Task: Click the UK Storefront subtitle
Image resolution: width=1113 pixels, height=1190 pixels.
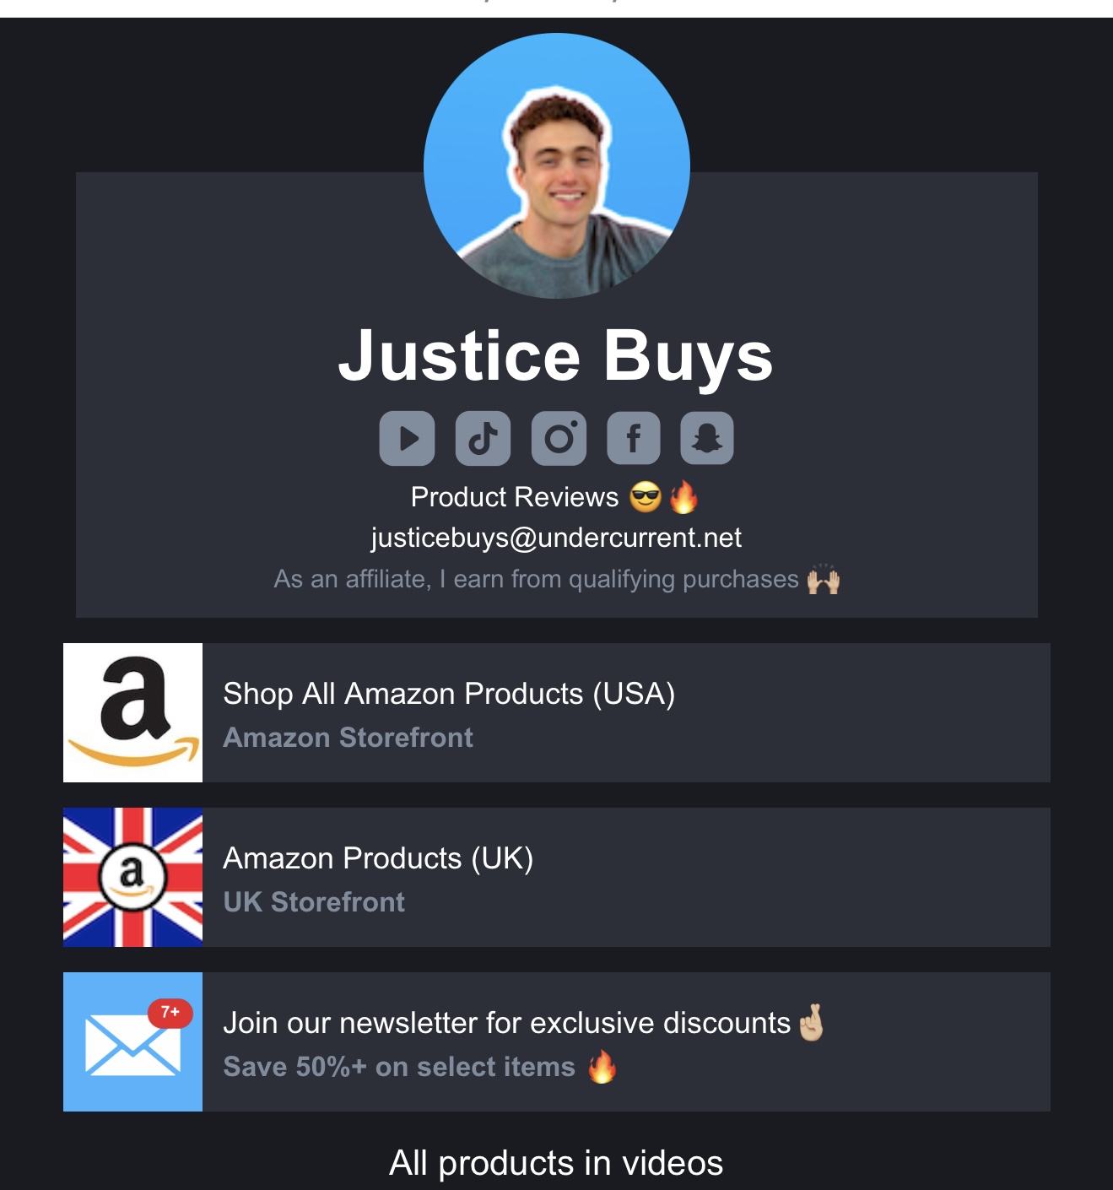Action: [x=314, y=902]
